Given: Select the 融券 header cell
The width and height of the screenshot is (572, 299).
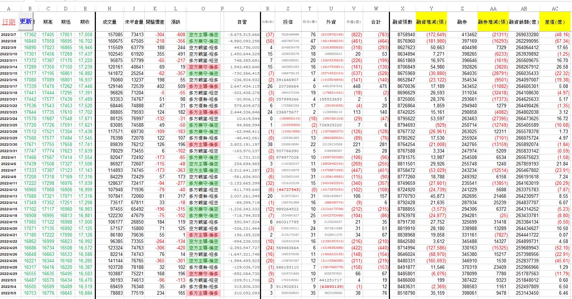Looking at the screenshot, I should (x=462, y=22).
